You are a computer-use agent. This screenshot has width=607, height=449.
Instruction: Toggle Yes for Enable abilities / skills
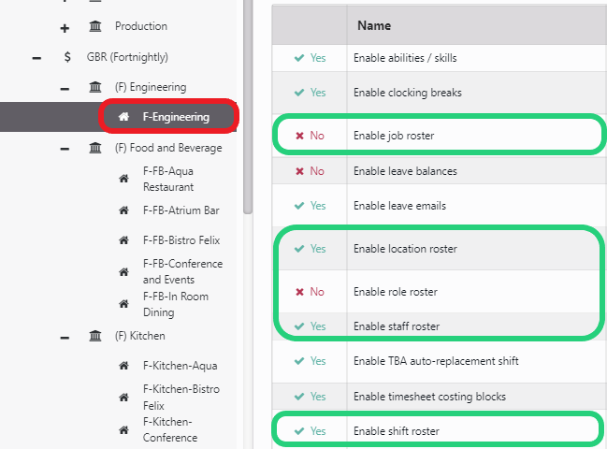(310, 58)
